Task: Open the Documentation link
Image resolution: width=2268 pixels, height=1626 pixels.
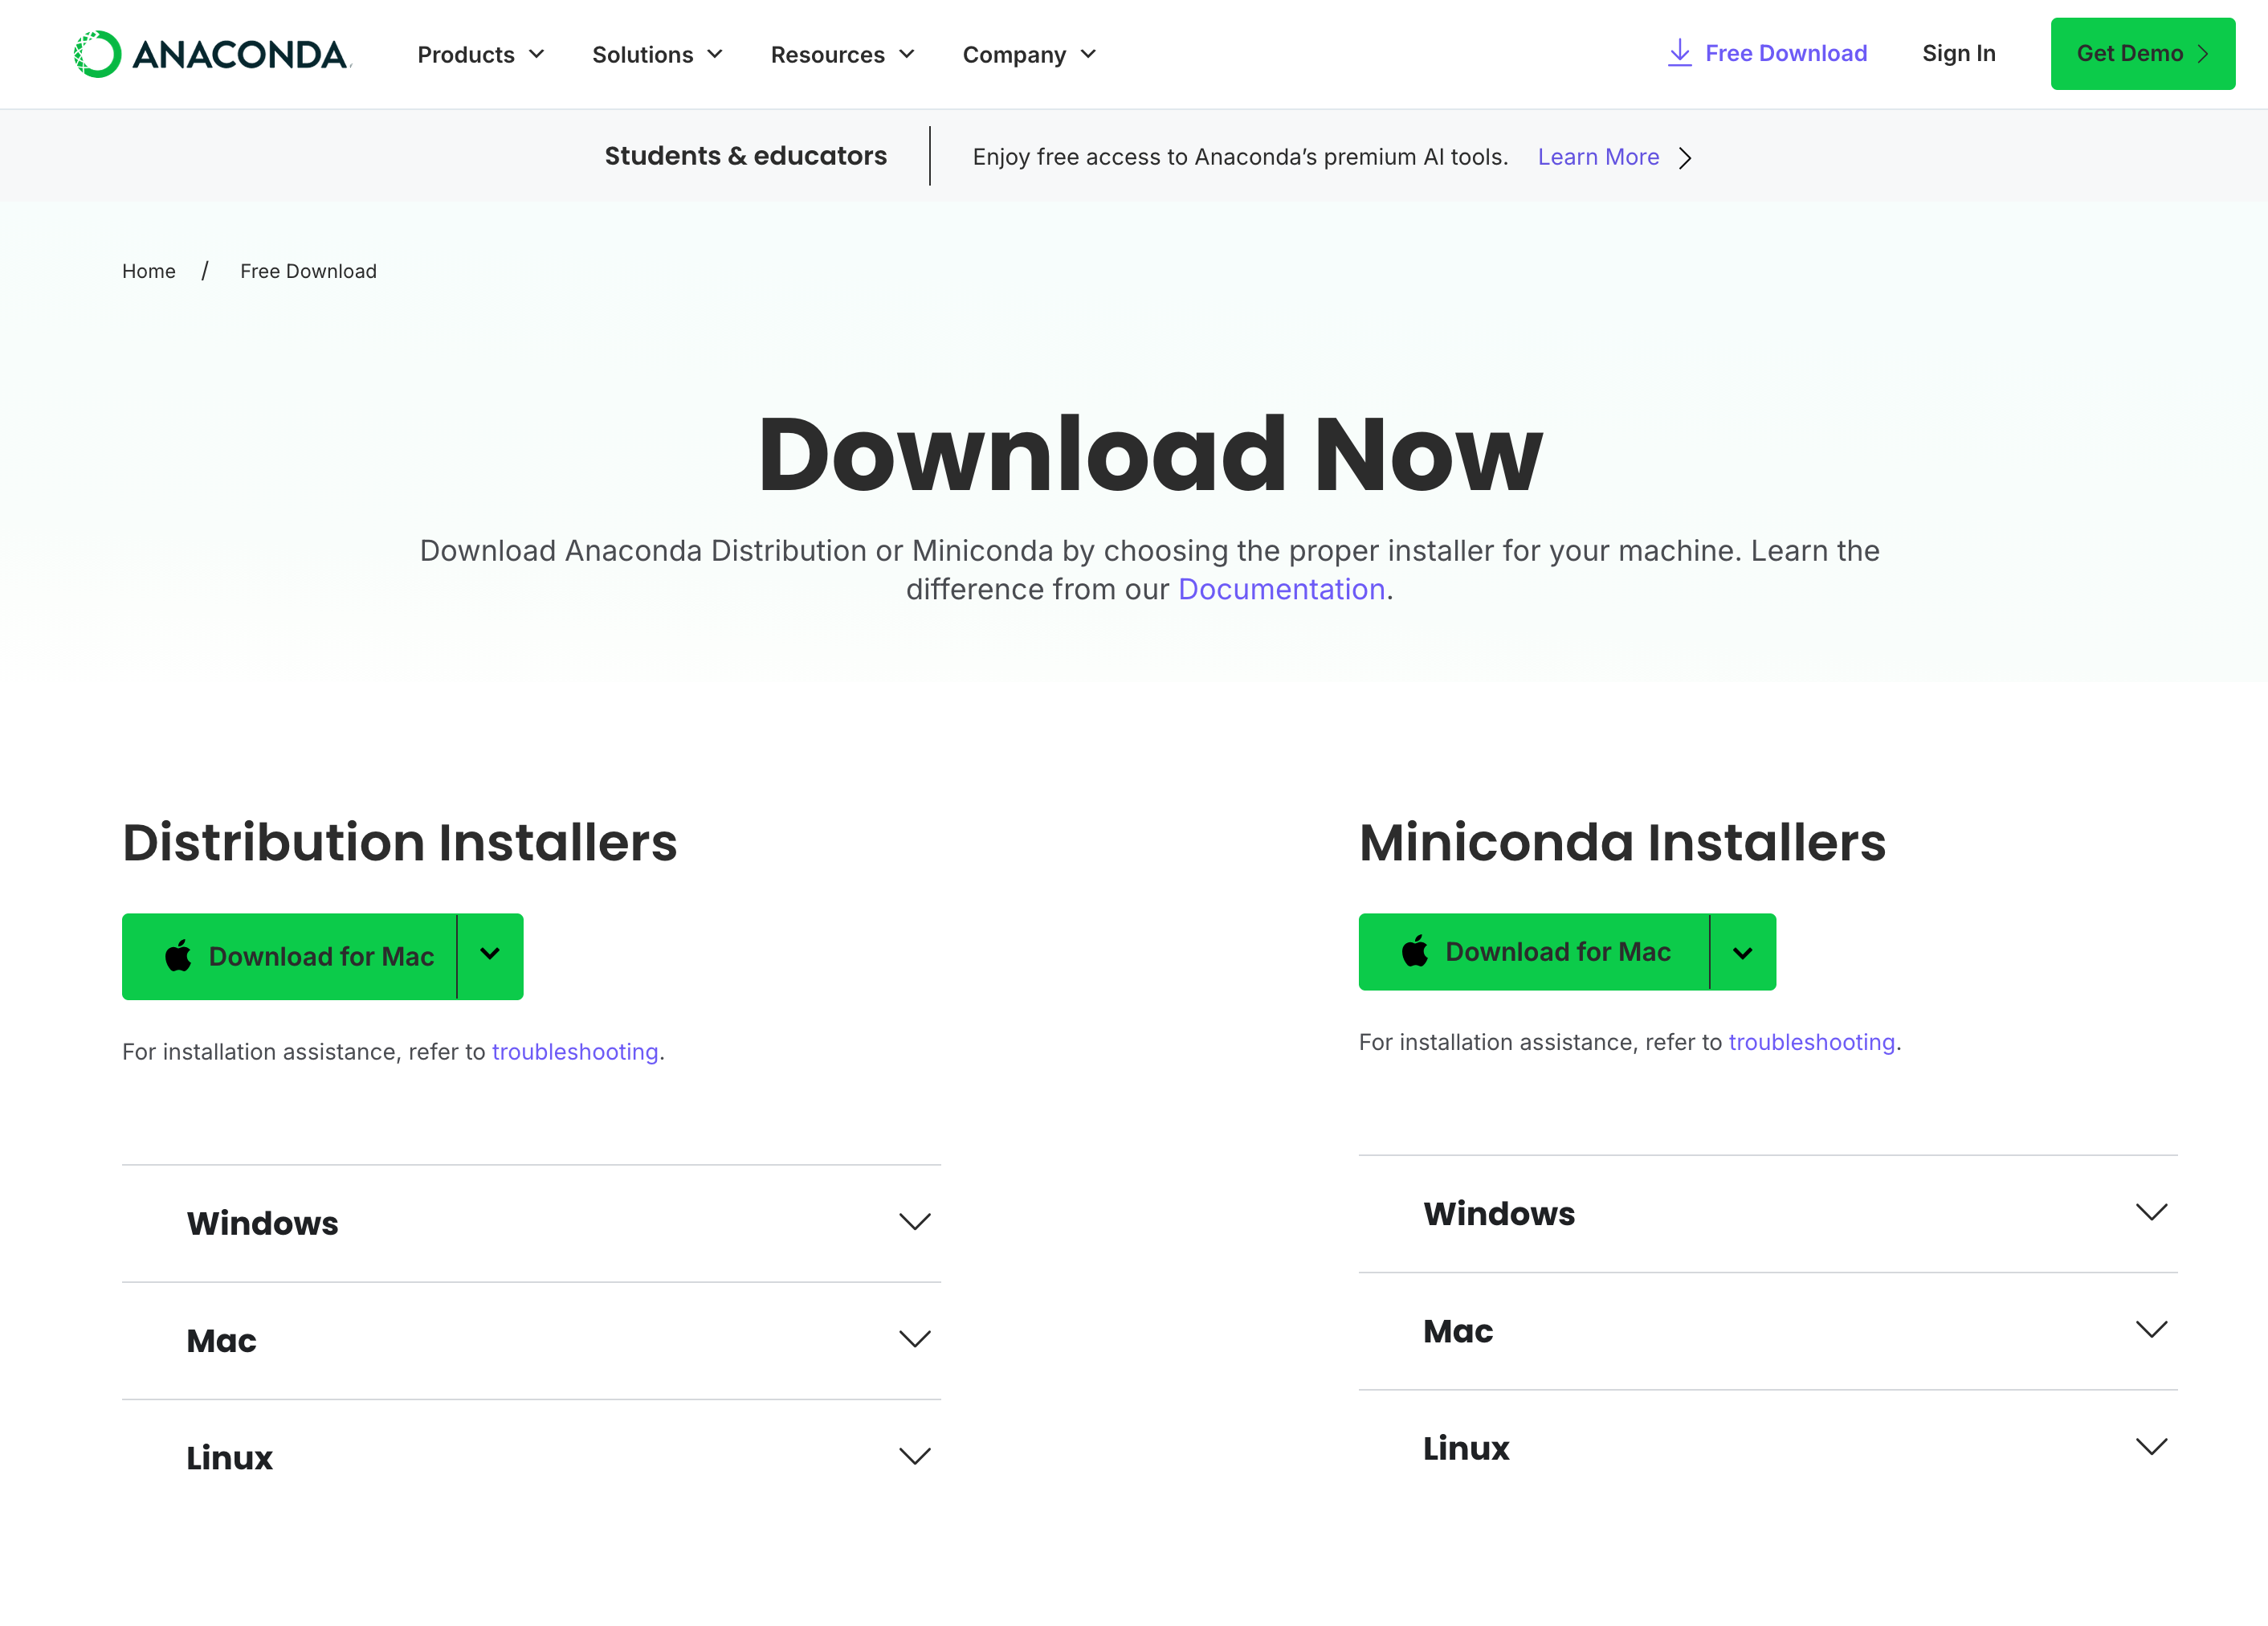Action: [1281, 589]
